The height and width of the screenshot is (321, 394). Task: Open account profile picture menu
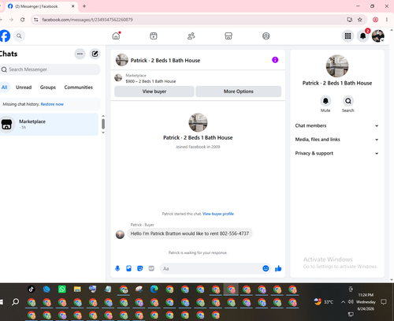[x=378, y=36]
